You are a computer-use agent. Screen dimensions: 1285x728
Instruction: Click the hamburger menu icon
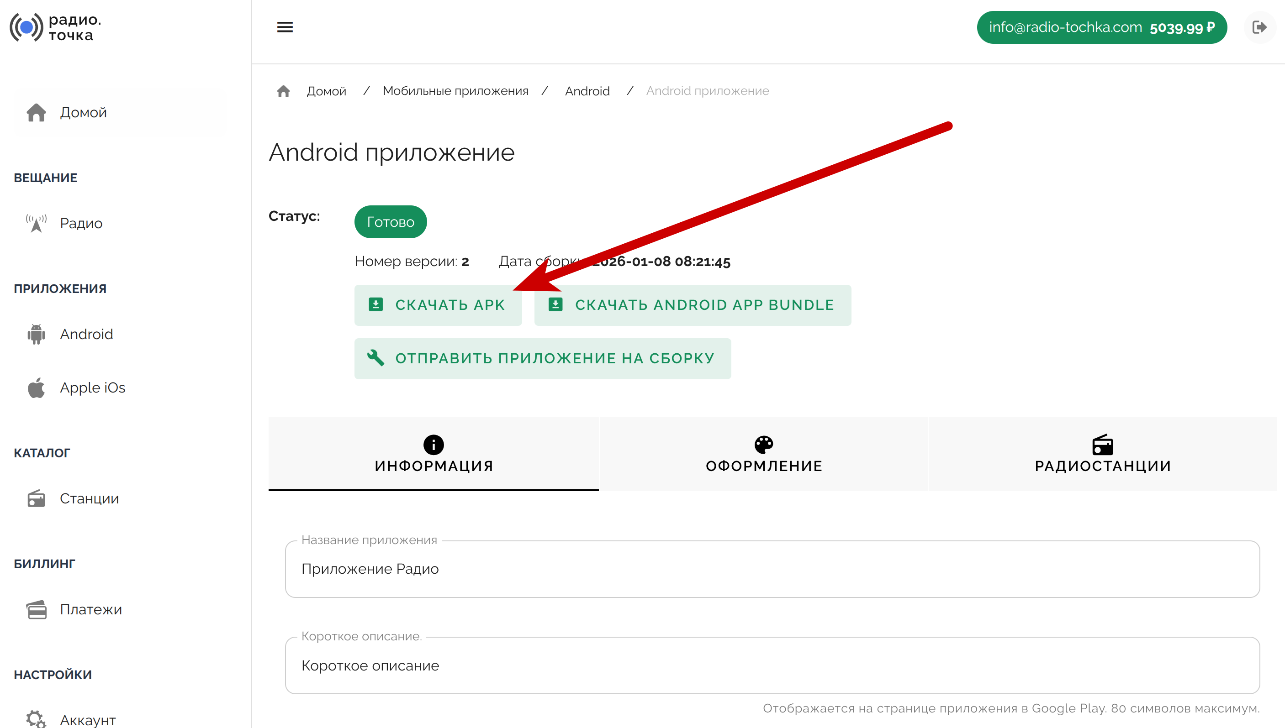pyautogui.click(x=285, y=27)
